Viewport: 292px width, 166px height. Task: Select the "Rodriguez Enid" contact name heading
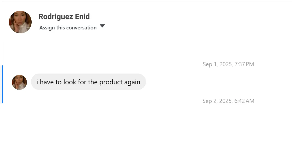tap(64, 17)
